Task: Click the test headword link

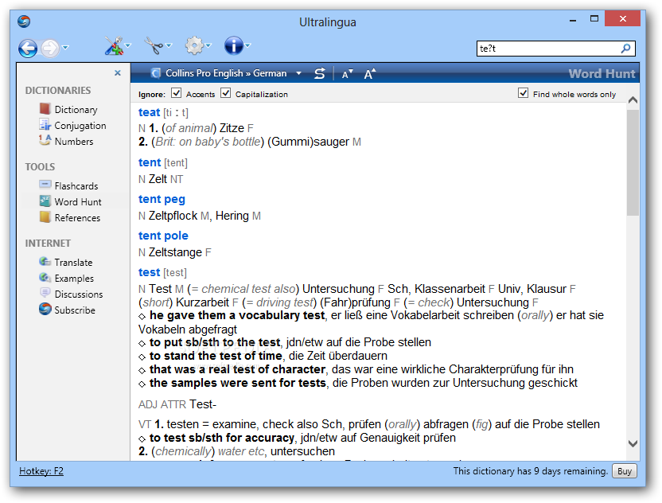Action: pos(149,272)
